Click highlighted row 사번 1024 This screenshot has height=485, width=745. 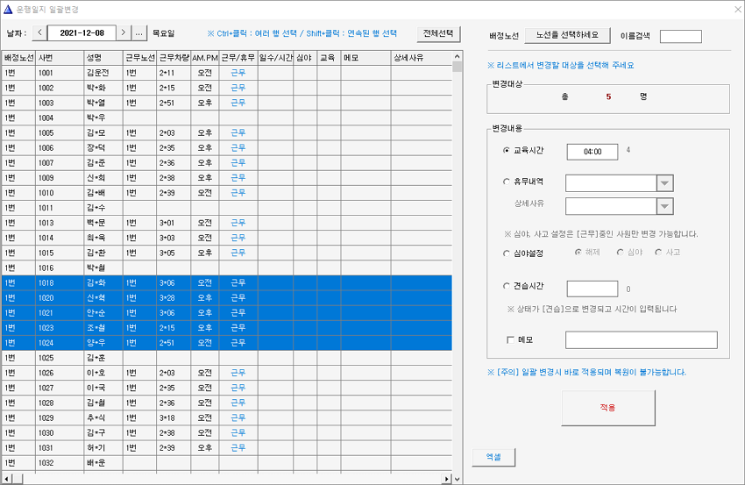(227, 343)
